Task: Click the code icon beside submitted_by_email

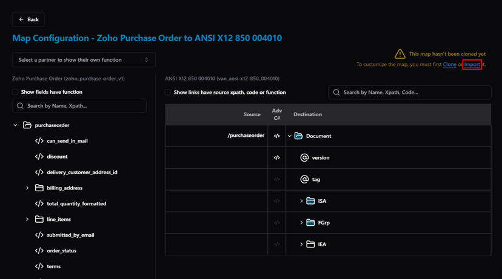Action: coord(39,235)
